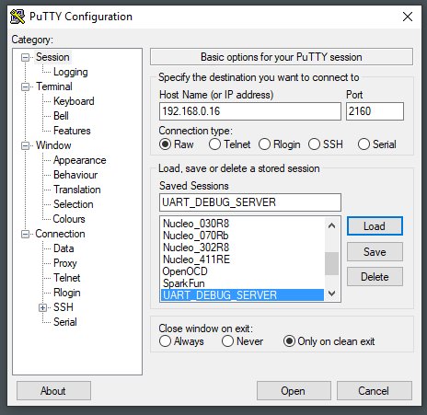Collapse the Terminal tree node

click(25, 86)
